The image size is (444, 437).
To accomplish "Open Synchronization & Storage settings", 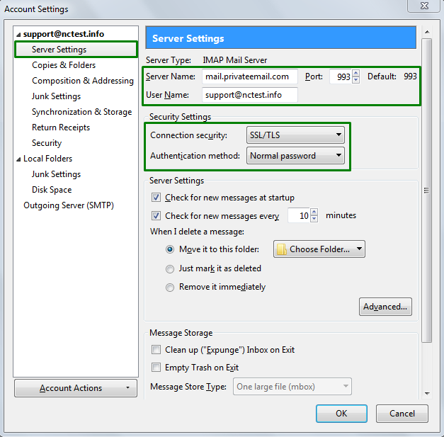I will coord(81,112).
